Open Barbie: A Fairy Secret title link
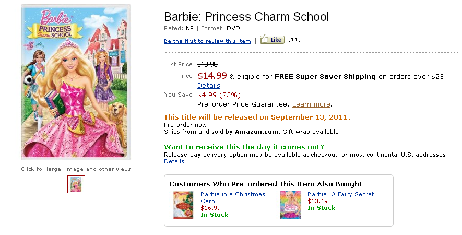 tap(340, 194)
